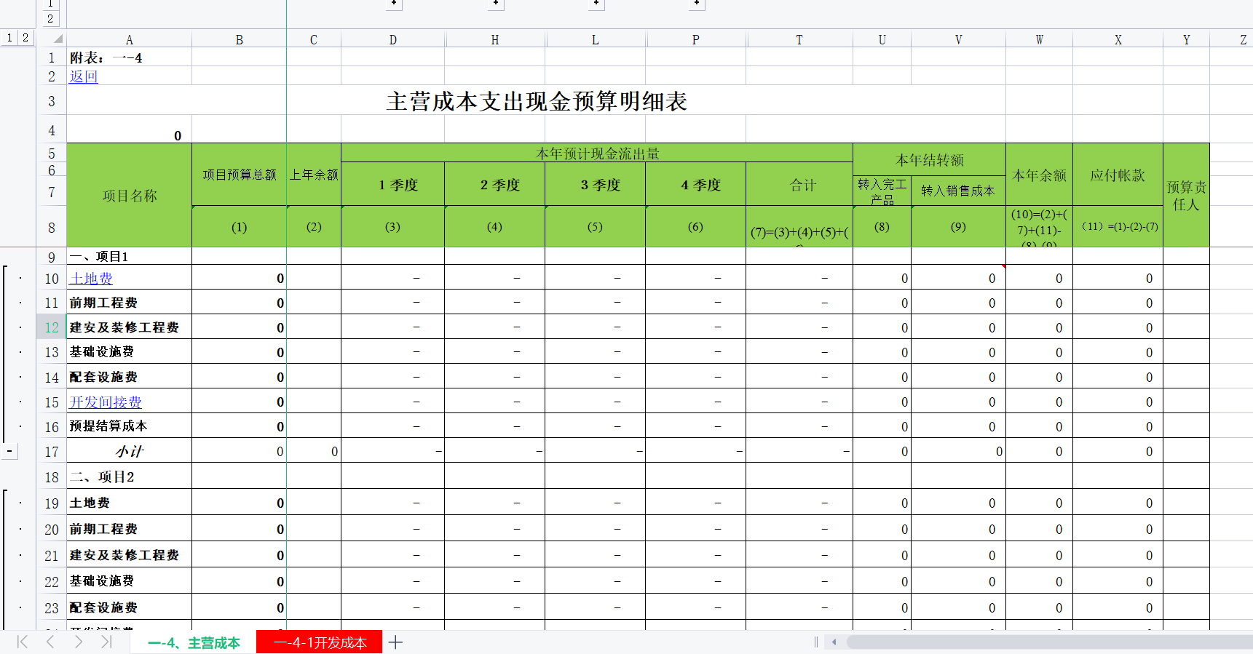The height and width of the screenshot is (654, 1253).
Task: Follow the 返回 link
Action: coord(84,76)
